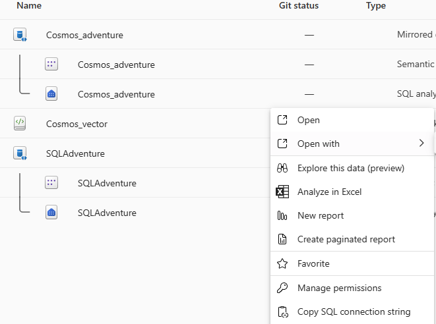This screenshot has height=324, width=436.
Task: Click the semantic model icon beside Cosmos_adventure
Action: click(x=51, y=64)
